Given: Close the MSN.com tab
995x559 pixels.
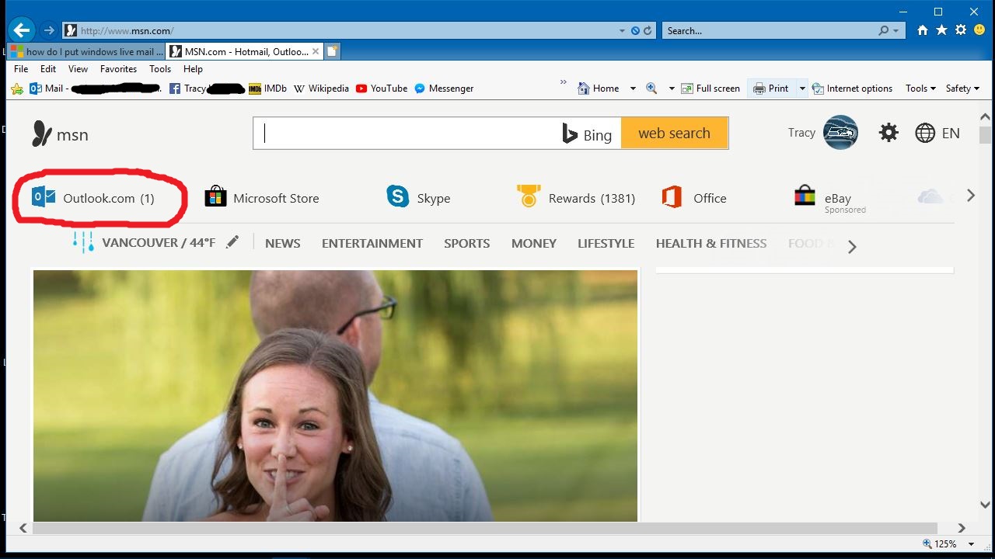Looking at the screenshot, I should click(316, 52).
